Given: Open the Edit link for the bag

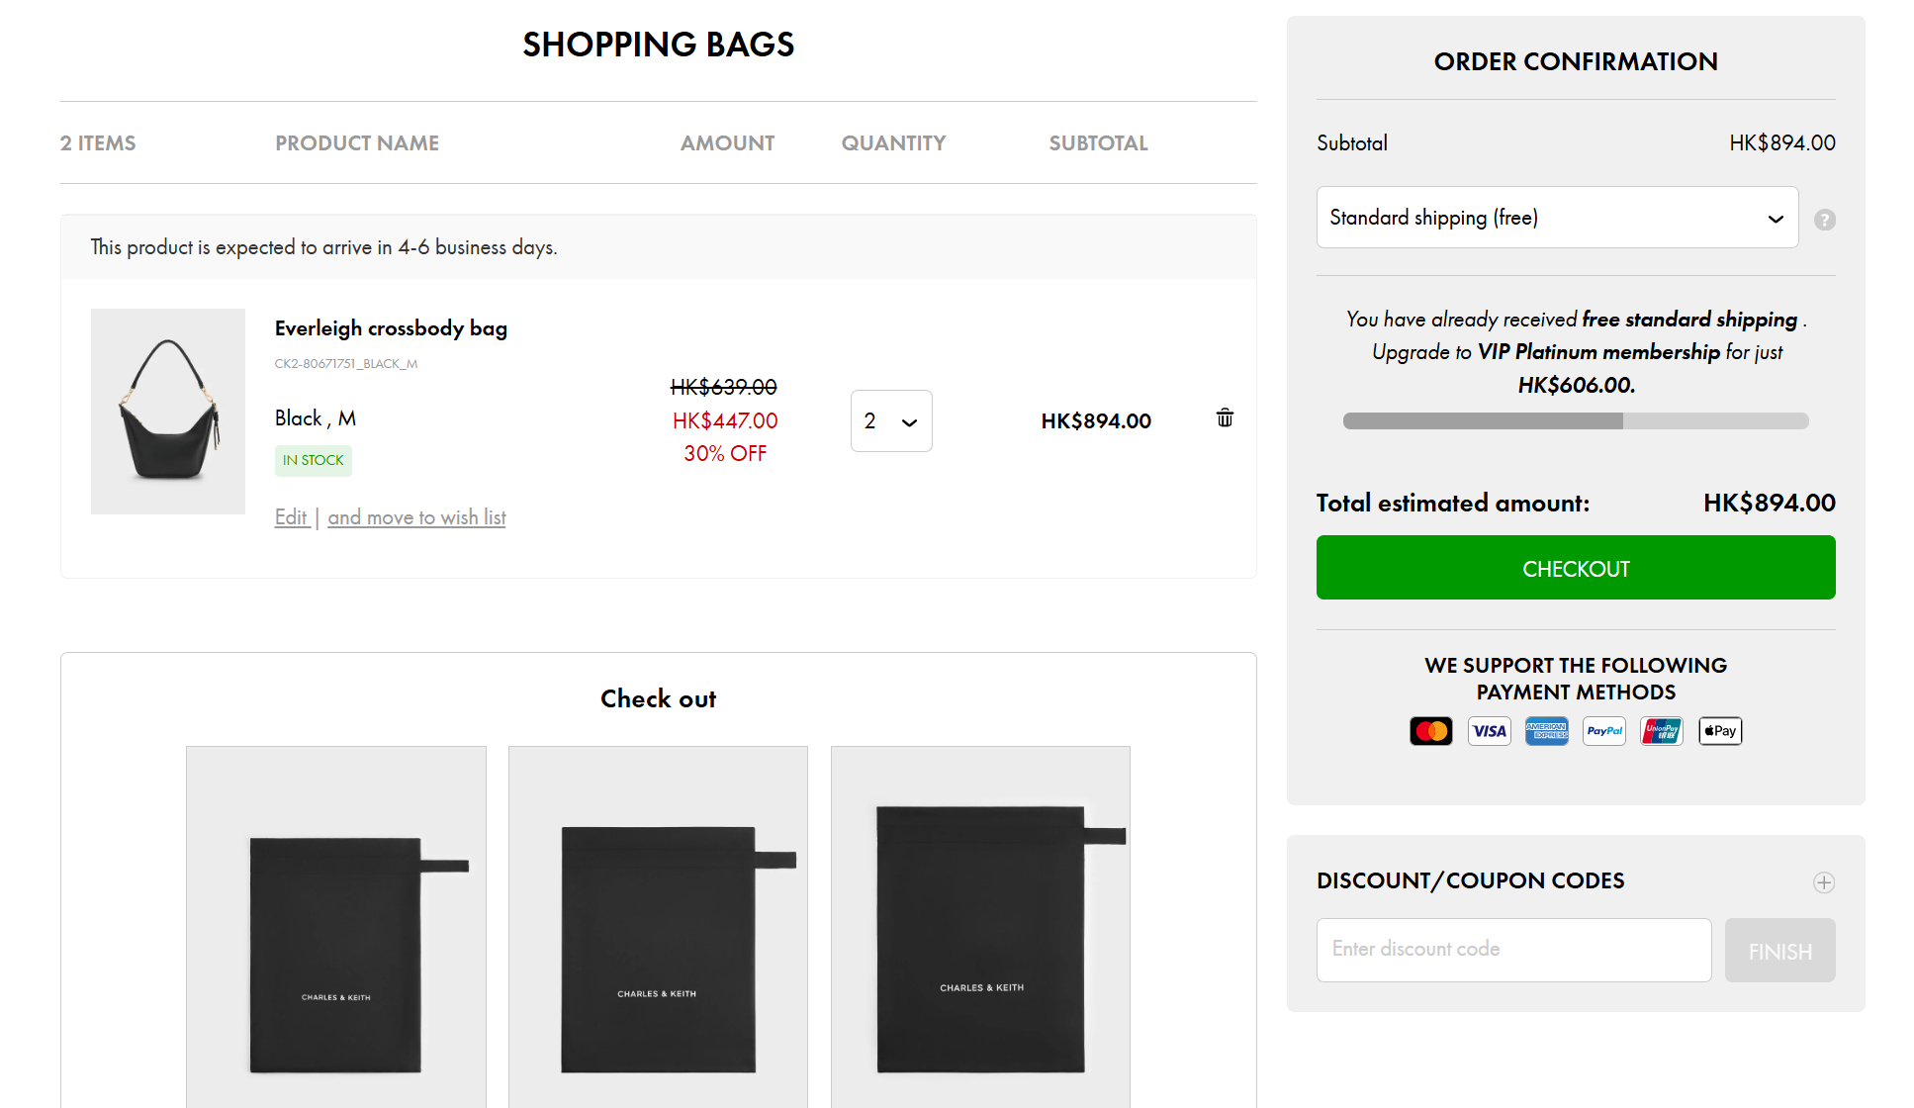Looking at the screenshot, I should click(292, 516).
